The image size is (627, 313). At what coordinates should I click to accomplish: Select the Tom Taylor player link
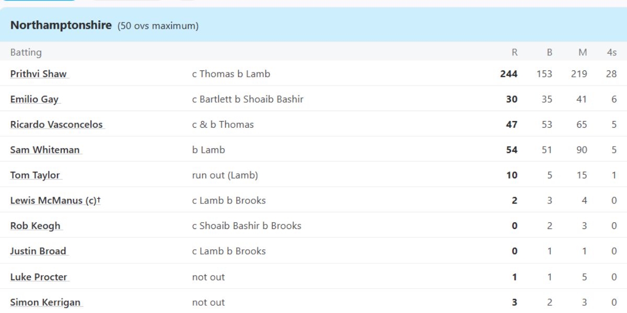[x=35, y=175]
